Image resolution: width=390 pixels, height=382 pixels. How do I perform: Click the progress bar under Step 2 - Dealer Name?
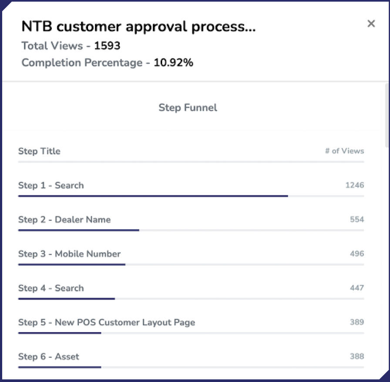coord(191,230)
